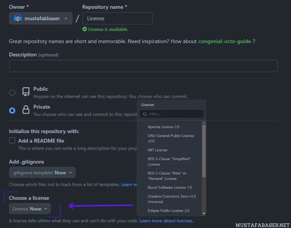
Task: Click the license list scroll down arrow
Action: [x=204, y=214]
